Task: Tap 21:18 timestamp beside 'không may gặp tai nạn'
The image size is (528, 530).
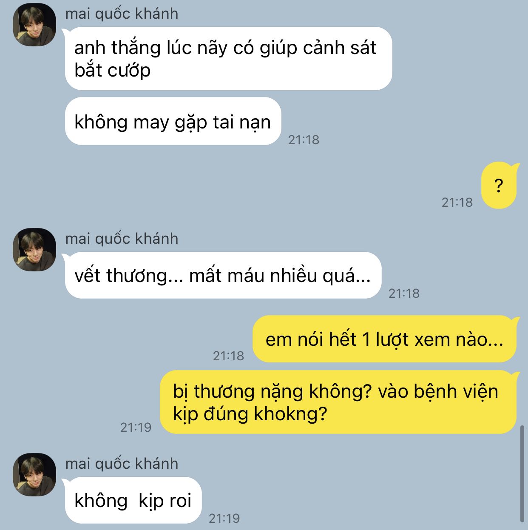Action: 304,140
